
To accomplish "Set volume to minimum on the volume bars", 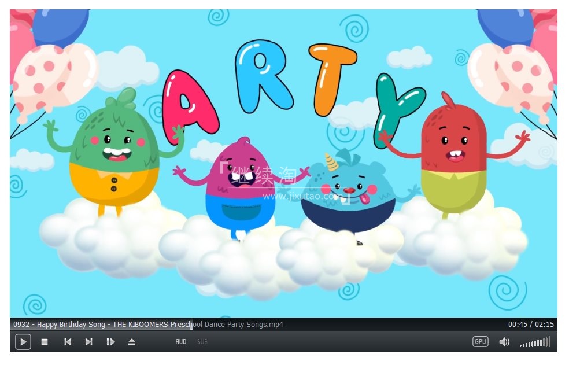I will click(521, 345).
